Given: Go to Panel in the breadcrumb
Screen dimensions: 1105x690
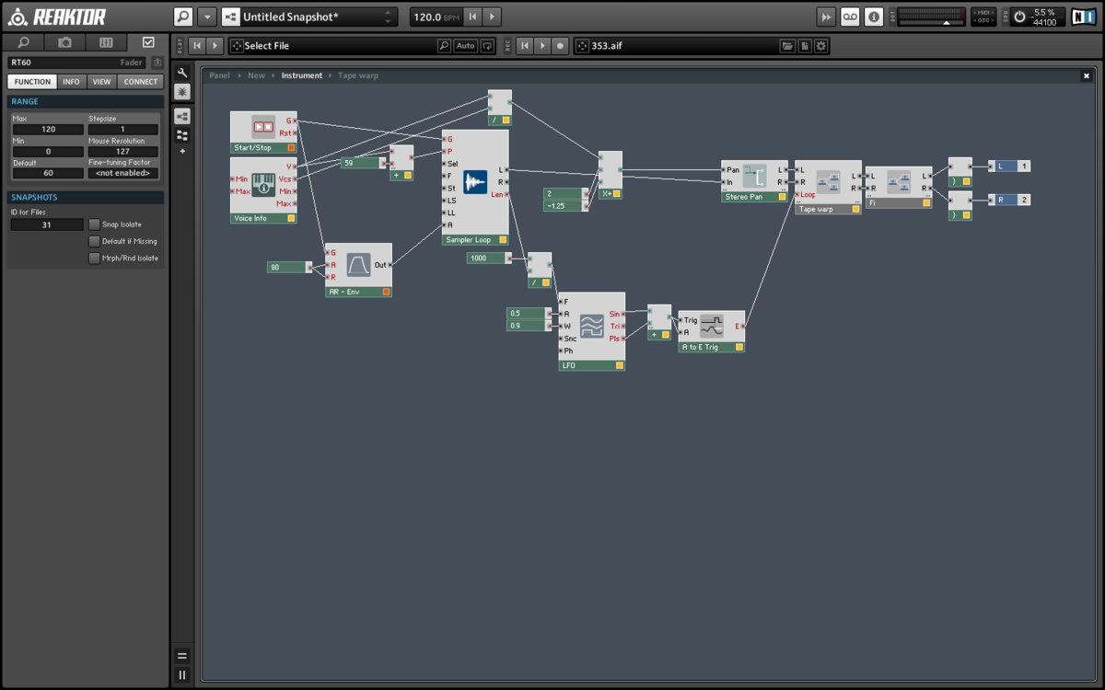Looking at the screenshot, I should point(219,75).
